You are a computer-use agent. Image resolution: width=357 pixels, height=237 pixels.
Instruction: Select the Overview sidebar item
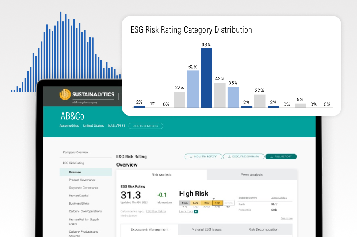[85, 172]
